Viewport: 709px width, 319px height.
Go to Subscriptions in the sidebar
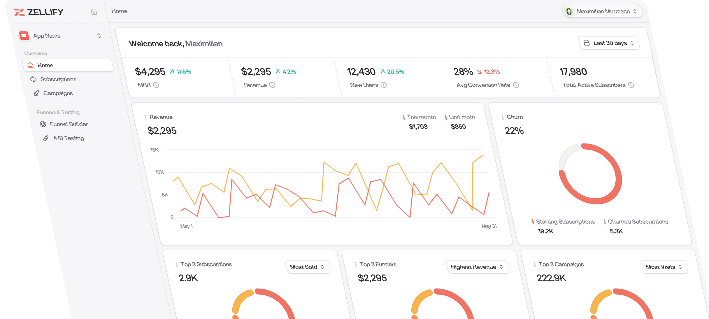(58, 79)
